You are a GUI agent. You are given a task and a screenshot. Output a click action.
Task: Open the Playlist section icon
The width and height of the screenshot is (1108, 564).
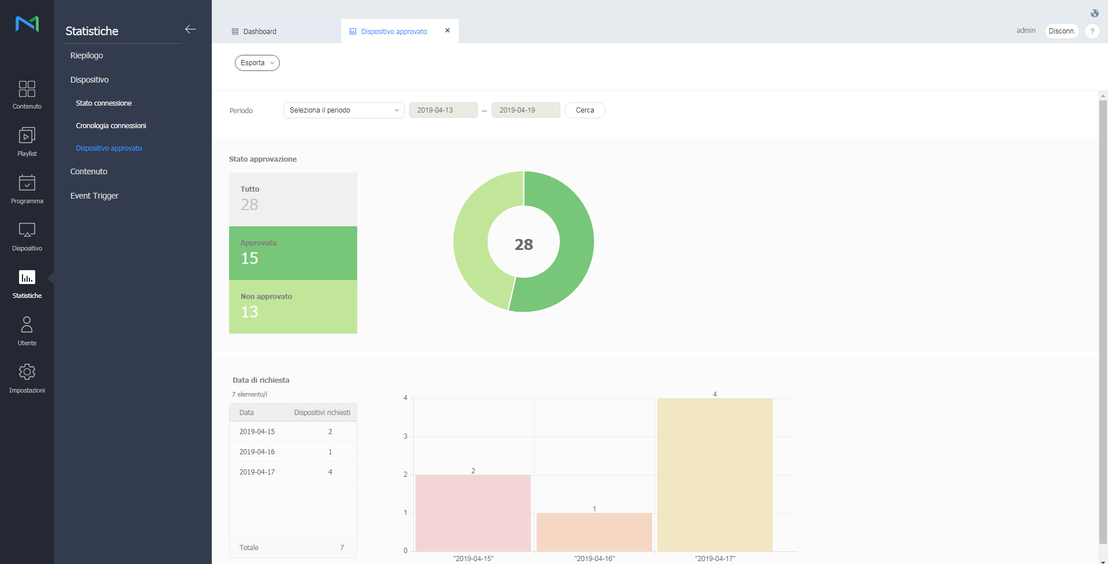pyautogui.click(x=27, y=136)
